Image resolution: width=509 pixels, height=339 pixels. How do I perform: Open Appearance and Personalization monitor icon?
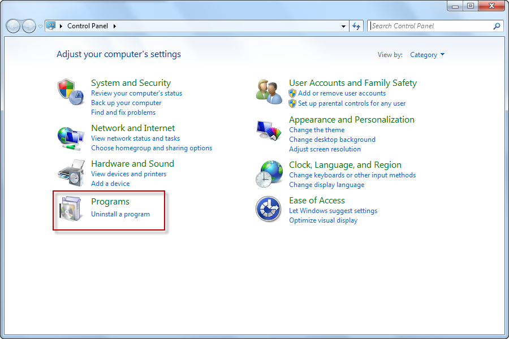[269, 131]
